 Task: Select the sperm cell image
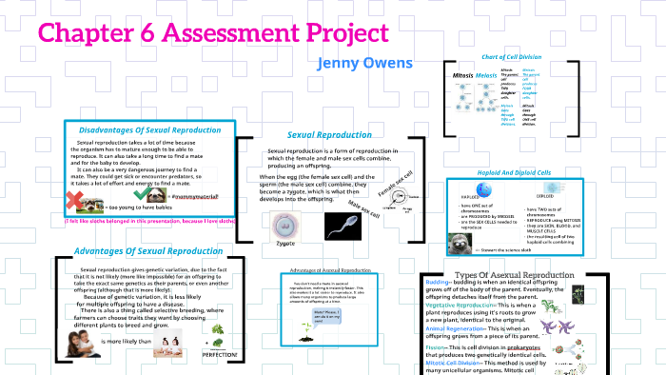click(343, 227)
